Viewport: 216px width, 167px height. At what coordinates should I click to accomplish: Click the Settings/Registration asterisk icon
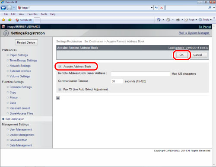click(6, 33)
